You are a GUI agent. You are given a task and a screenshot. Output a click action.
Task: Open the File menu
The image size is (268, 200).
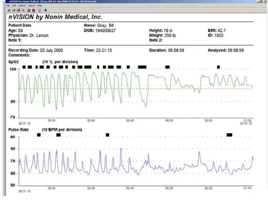click(9, 6)
